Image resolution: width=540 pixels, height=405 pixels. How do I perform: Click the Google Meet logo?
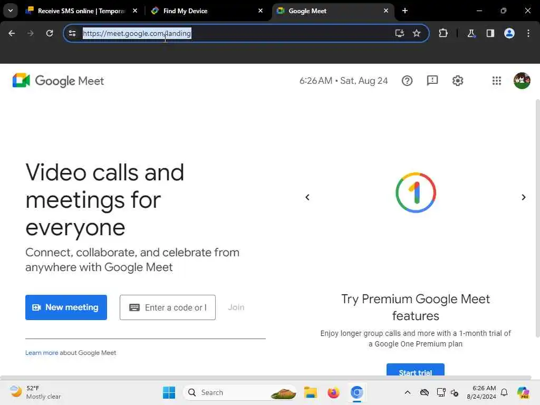(x=58, y=81)
